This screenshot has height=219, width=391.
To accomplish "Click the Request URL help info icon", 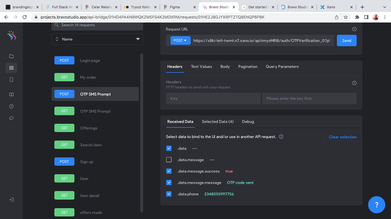I will tap(354, 29).
